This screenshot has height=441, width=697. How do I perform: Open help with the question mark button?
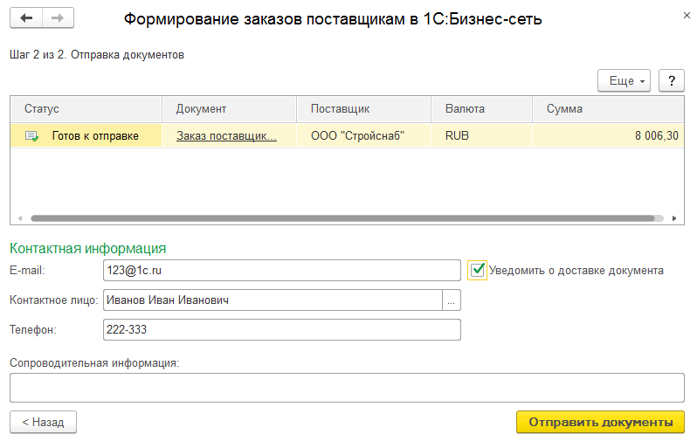click(x=671, y=80)
